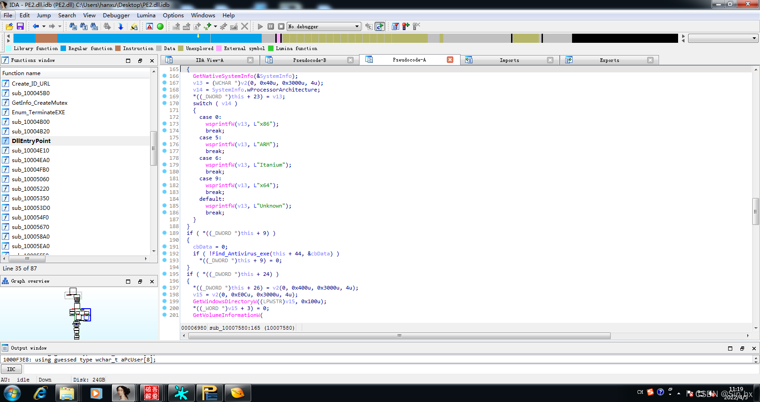Click the IDC button
The width and height of the screenshot is (760, 402).
click(11, 369)
